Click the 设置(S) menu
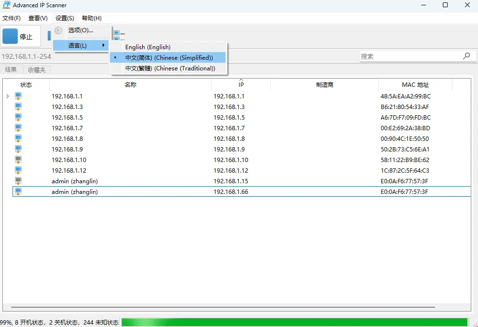Image resolution: width=478 pixels, height=327 pixels. tap(65, 18)
